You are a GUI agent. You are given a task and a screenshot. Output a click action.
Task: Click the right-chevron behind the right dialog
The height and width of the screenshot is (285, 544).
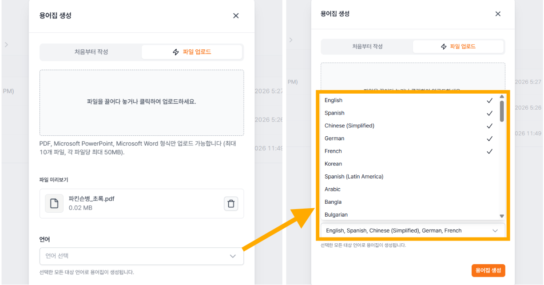point(290,40)
